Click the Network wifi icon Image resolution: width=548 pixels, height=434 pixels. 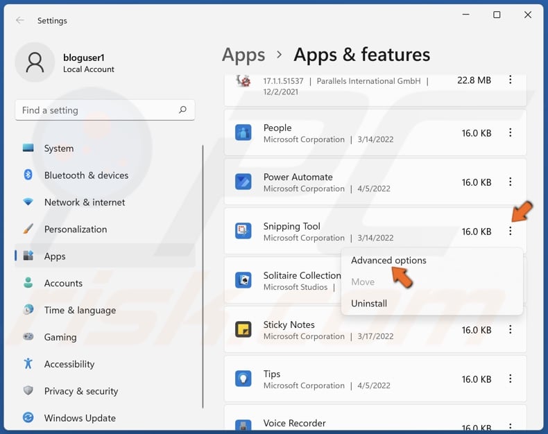coord(28,202)
